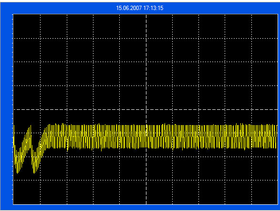The image size is (280, 211).
Task: Click yellow waveform where it crosses vertical center axis
Action: pos(146,137)
